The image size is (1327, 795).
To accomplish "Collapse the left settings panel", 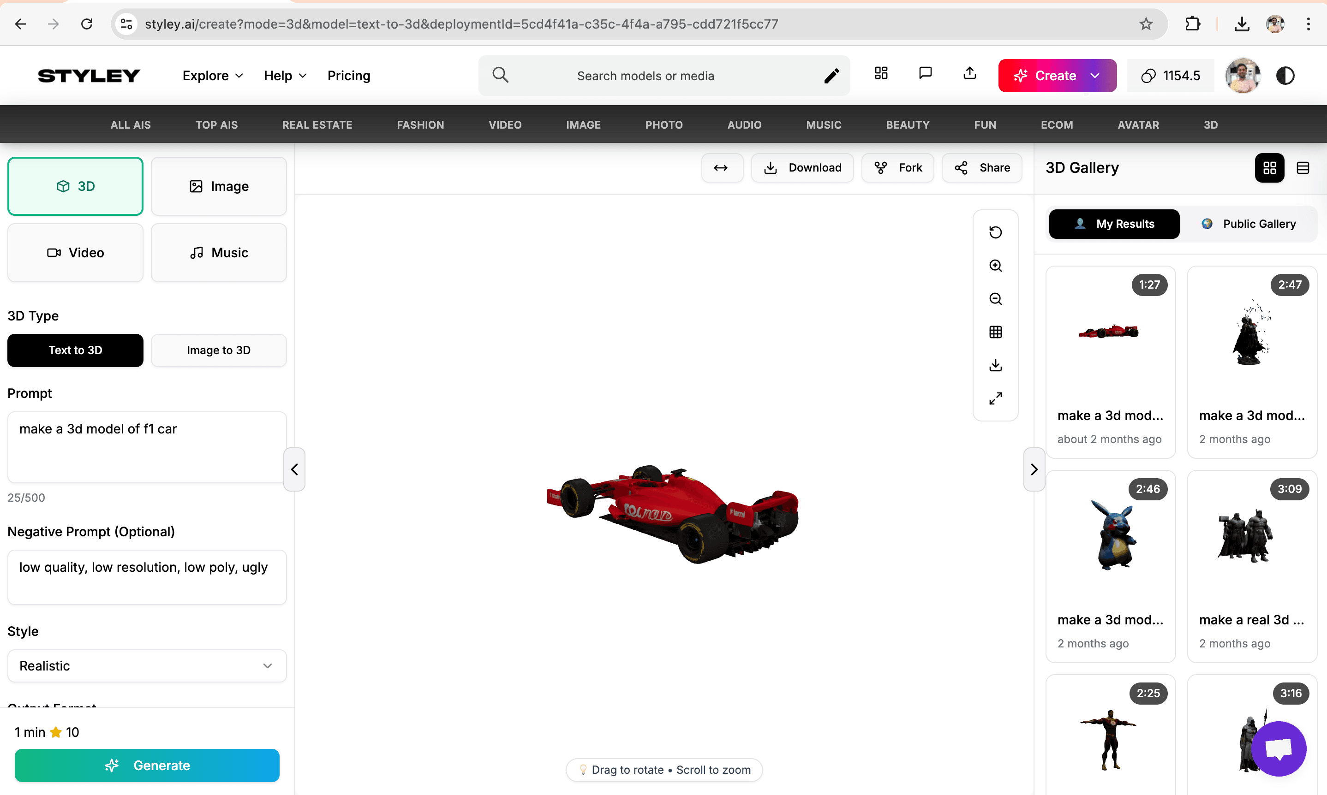I will 294,469.
